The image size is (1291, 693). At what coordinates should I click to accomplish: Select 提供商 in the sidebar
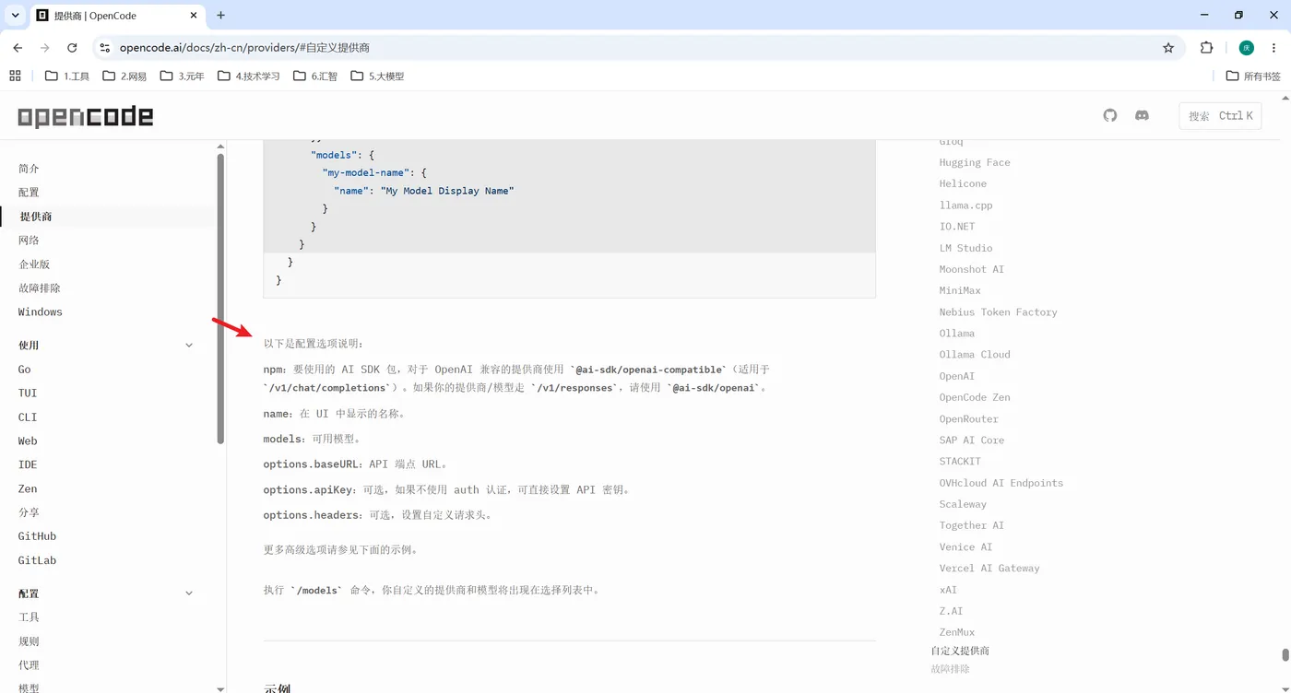click(36, 217)
